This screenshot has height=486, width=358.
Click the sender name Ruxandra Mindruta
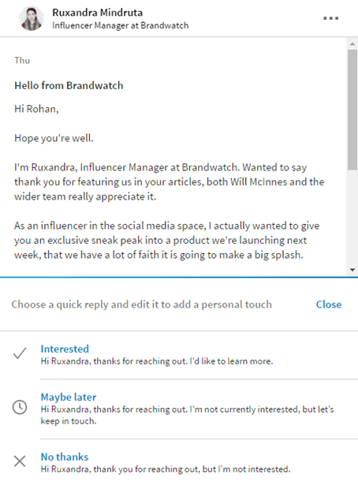click(97, 13)
